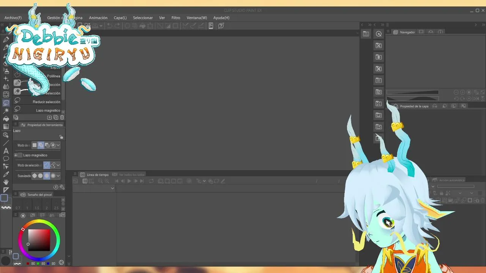Reset tool property to initial settings
The width and height of the screenshot is (486, 273).
click(x=56, y=187)
